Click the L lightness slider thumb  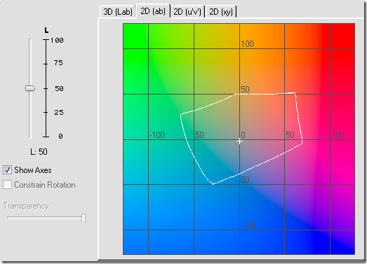tap(30, 88)
